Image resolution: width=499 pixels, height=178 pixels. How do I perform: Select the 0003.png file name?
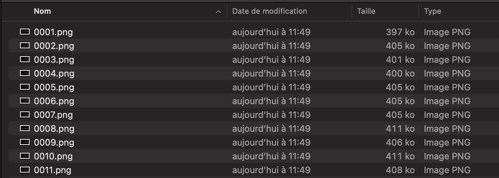(54, 60)
